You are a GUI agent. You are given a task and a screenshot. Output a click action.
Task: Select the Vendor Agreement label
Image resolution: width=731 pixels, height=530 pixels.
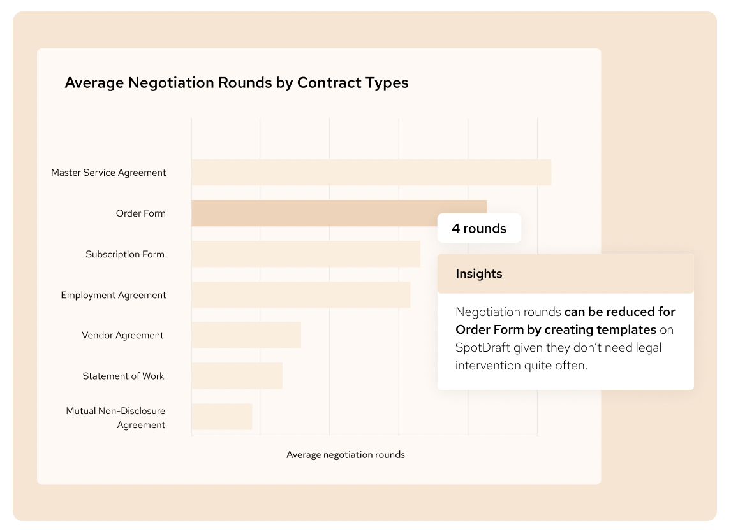[x=122, y=335]
